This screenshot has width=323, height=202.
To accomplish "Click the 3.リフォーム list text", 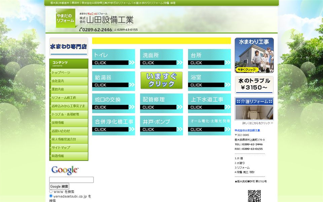I will click(x=242, y=168).
